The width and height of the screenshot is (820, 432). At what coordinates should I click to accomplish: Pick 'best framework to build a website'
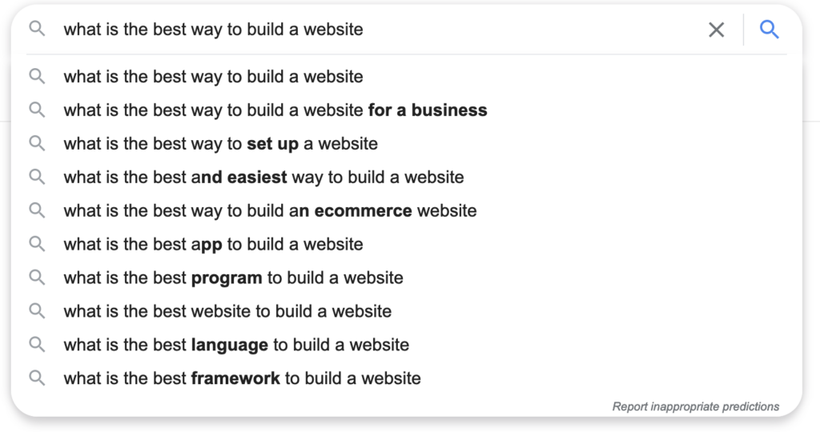[407, 378]
